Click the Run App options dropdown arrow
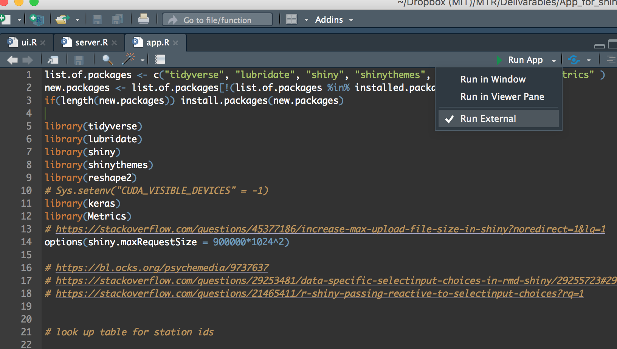617x349 pixels. click(554, 61)
